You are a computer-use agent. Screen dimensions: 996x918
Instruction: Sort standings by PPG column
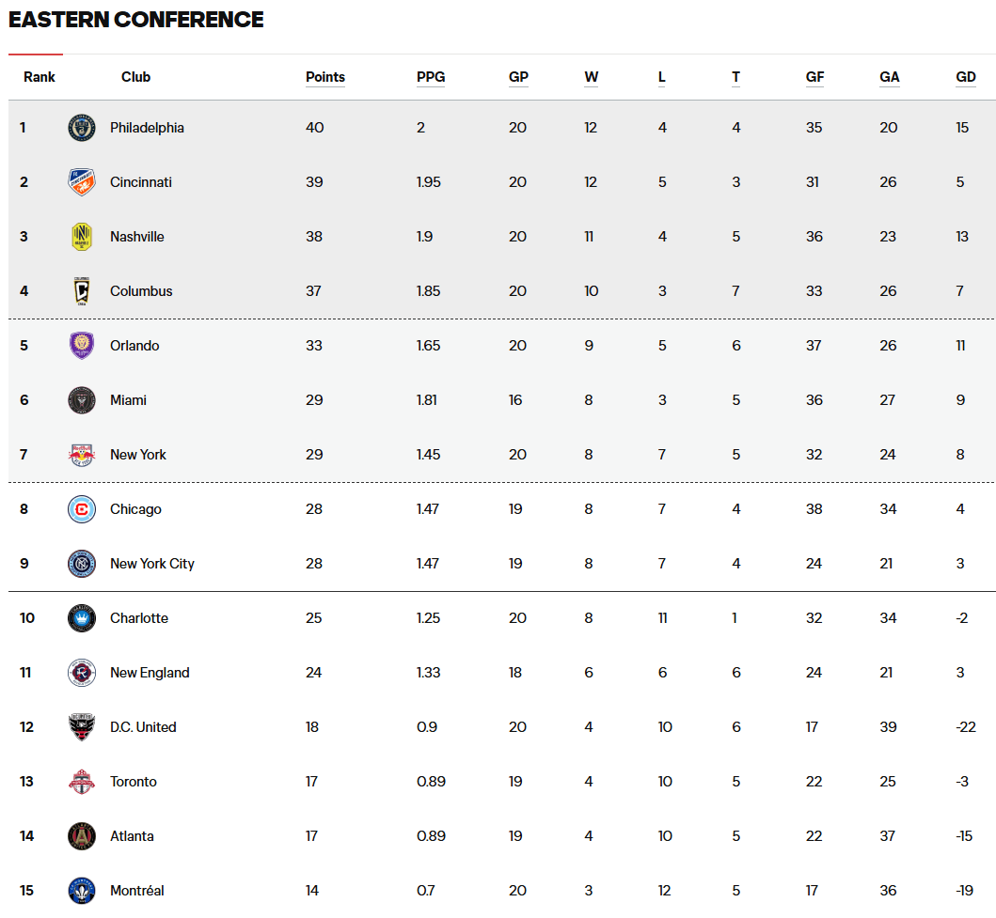[x=431, y=77]
